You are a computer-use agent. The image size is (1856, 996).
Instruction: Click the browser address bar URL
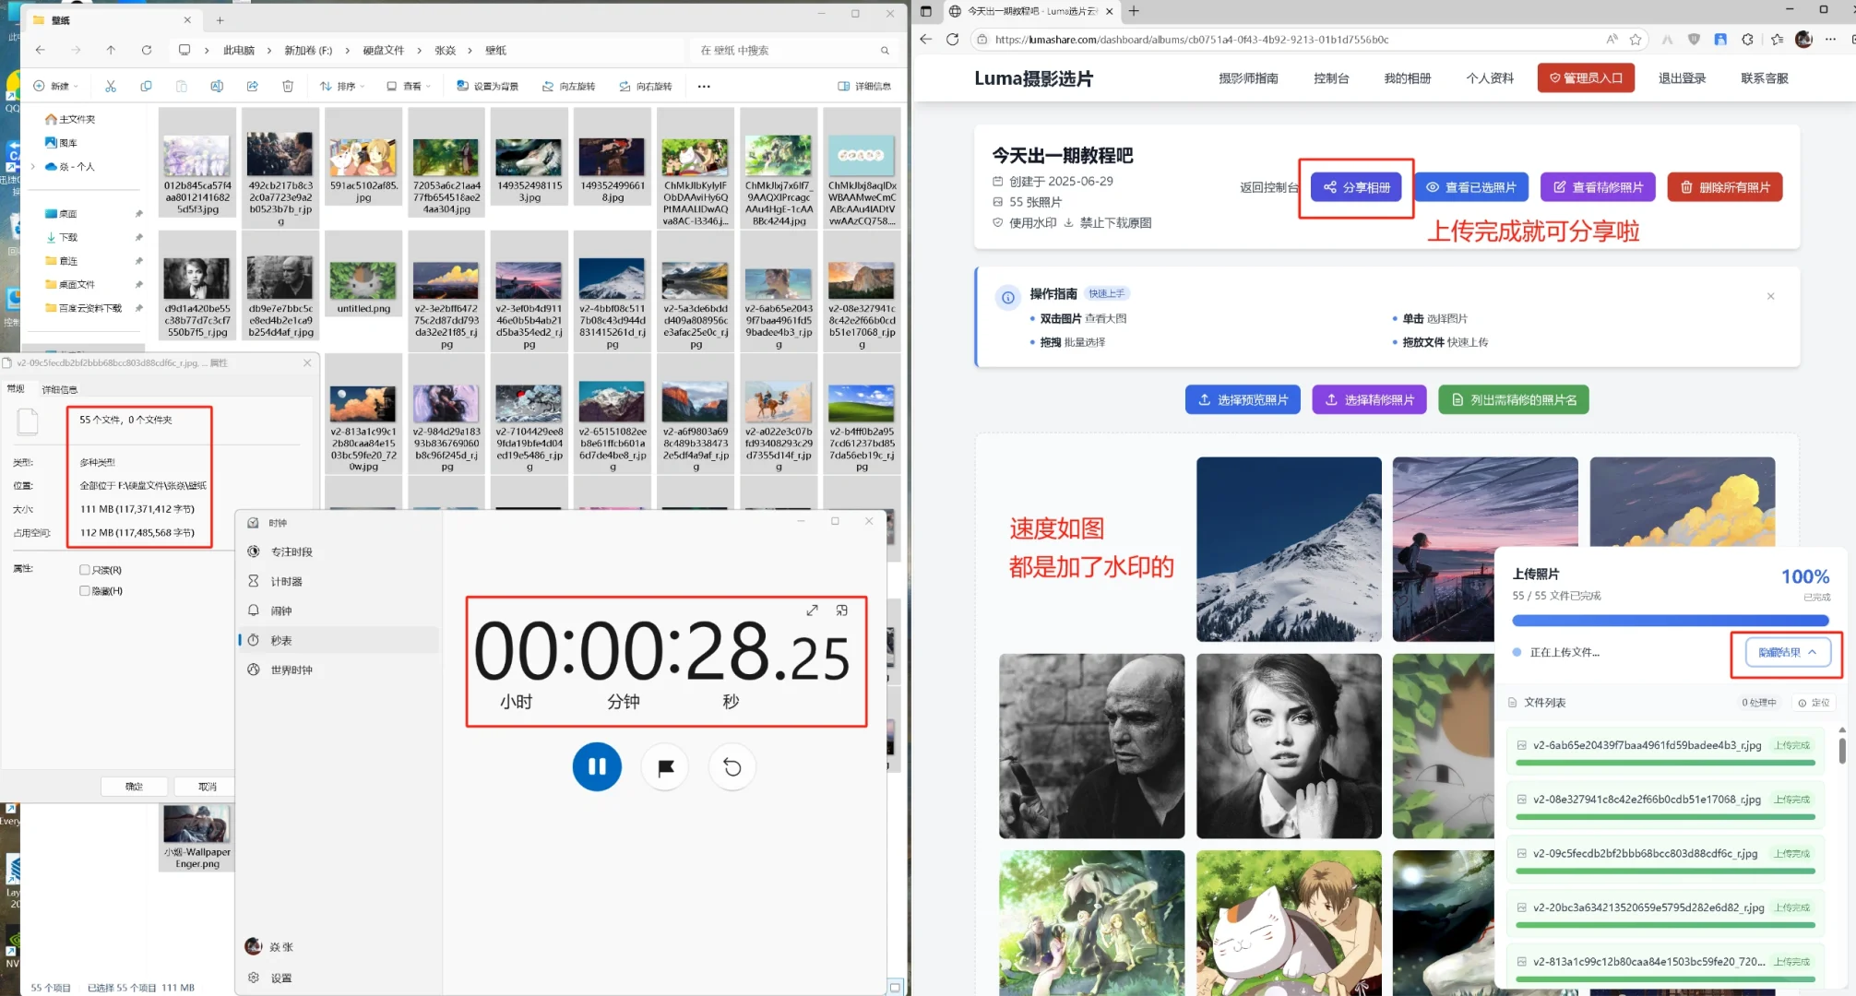(1192, 40)
